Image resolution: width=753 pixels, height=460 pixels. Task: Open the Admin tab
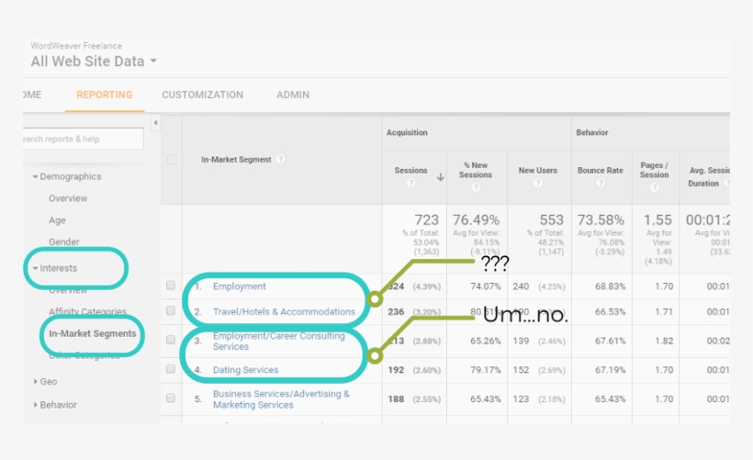pos(292,95)
